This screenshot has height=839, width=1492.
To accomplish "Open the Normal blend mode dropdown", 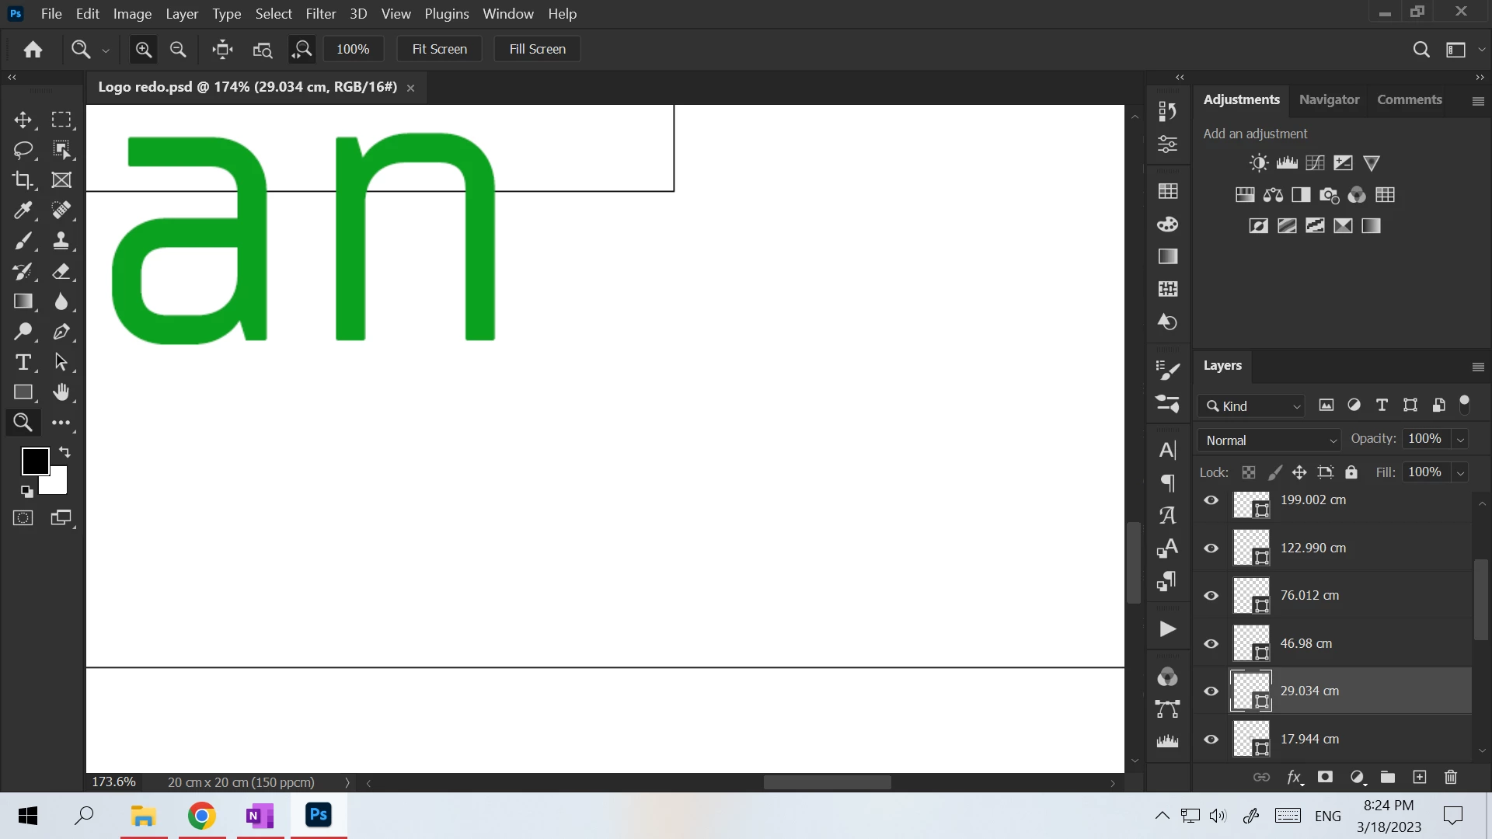I will click(x=1270, y=440).
